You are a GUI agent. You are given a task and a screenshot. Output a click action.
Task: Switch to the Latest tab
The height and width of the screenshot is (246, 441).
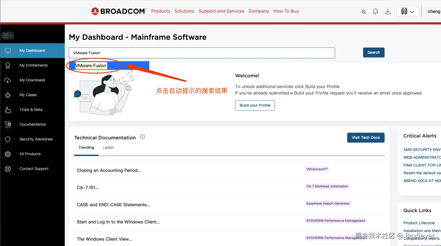[108, 147]
